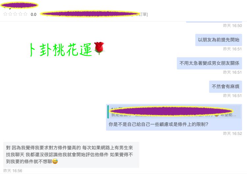Click the green 卜卦桃花運 title text
The image size is (247, 177).
click(x=61, y=50)
